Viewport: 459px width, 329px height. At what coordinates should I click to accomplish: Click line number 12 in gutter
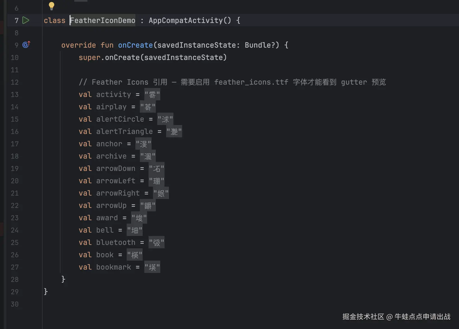15,82
